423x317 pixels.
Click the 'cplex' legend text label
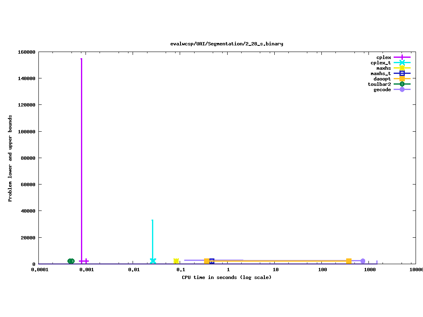(383, 57)
